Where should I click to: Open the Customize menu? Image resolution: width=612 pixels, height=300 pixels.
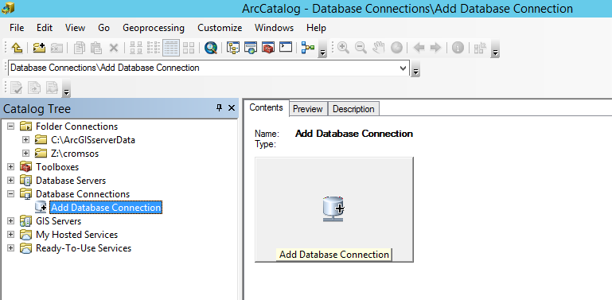pyautogui.click(x=220, y=28)
